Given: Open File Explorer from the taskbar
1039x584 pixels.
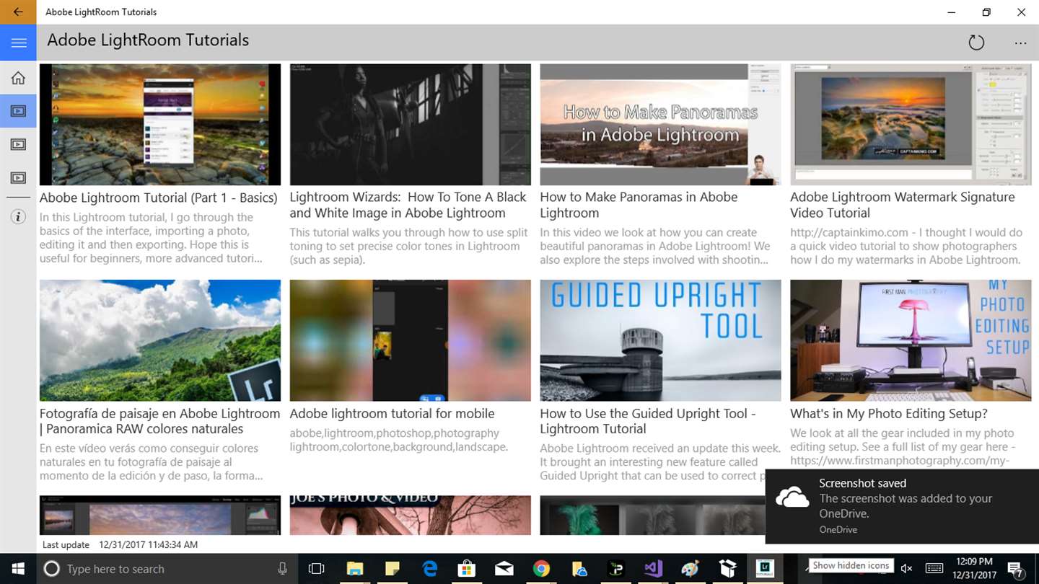Looking at the screenshot, I should (x=354, y=569).
